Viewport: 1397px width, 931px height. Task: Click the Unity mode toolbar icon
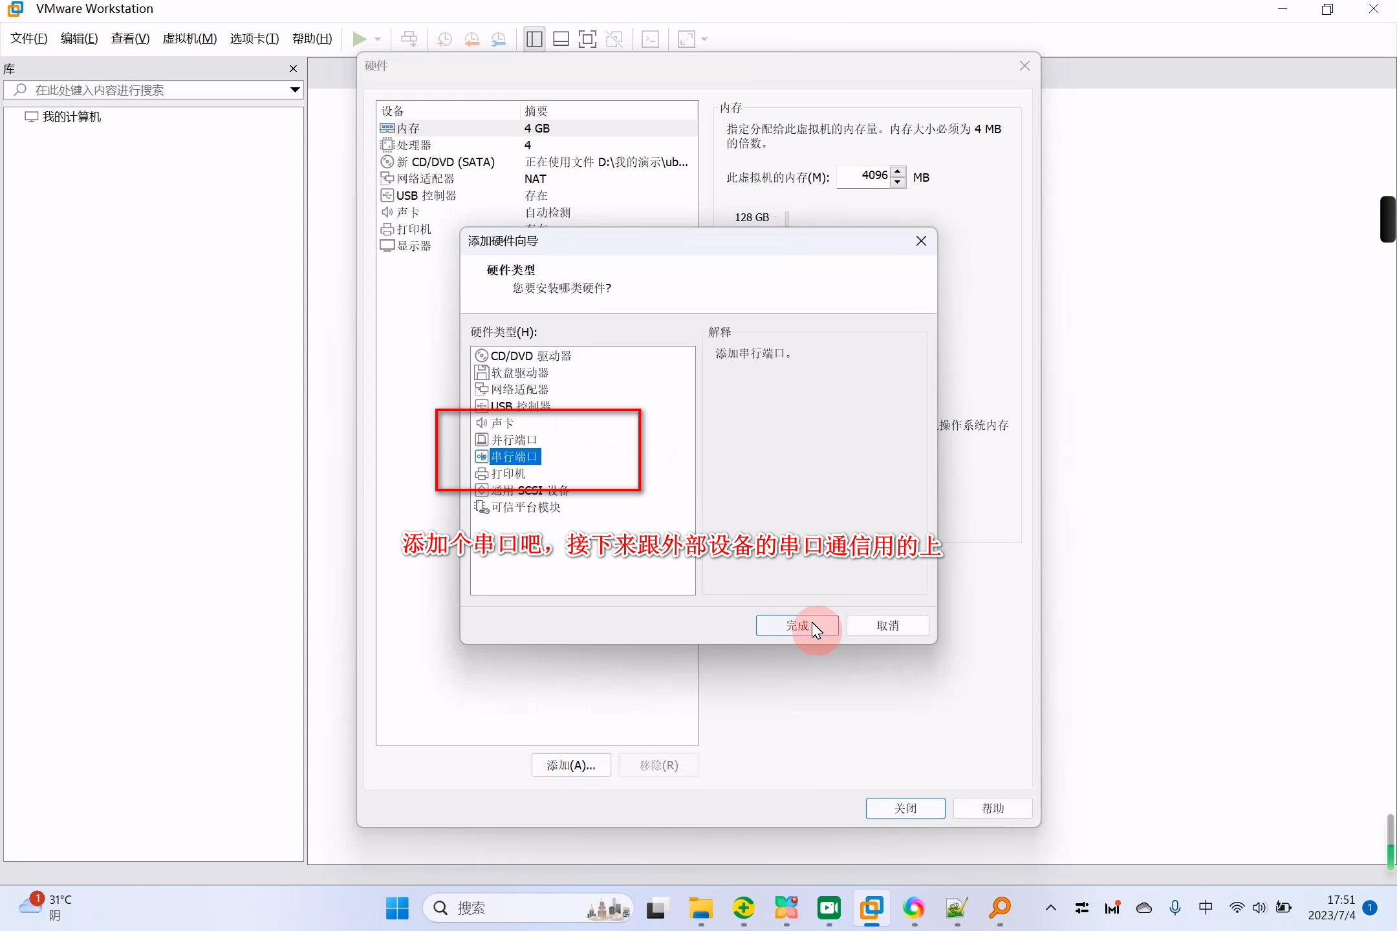[x=614, y=39]
